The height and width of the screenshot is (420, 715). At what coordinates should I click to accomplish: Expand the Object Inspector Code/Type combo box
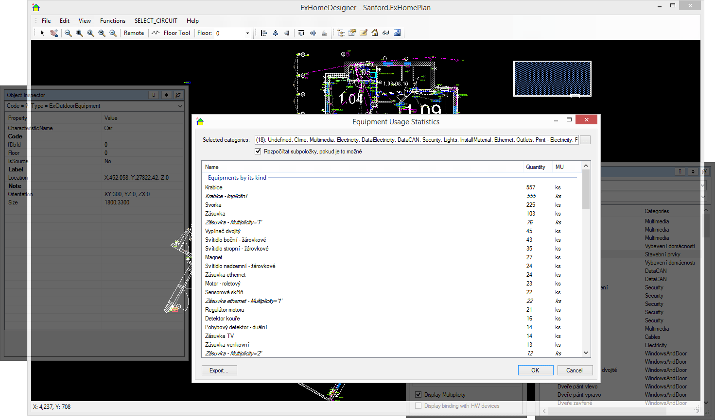point(180,106)
